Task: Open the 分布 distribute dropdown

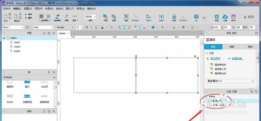Action: (161, 18)
